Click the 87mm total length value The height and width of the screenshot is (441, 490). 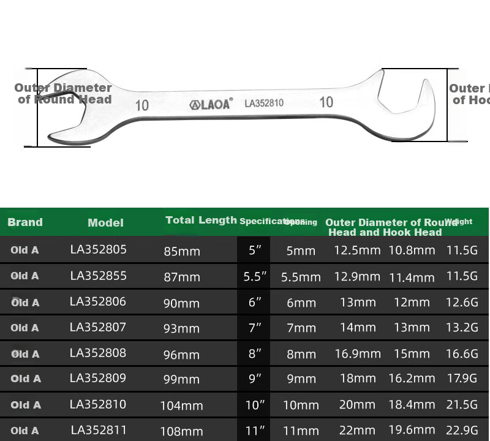tap(182, 277)
